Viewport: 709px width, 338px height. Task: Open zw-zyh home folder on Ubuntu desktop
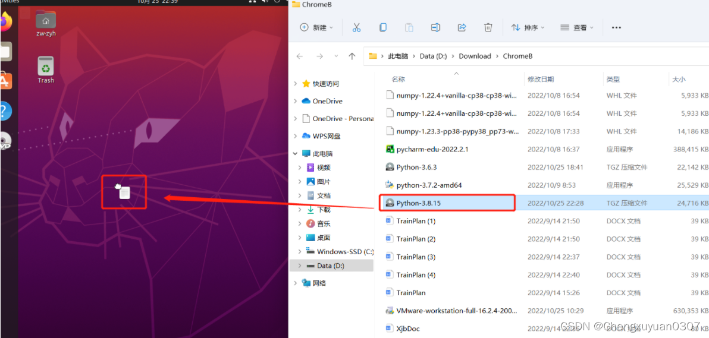(46, 24)
